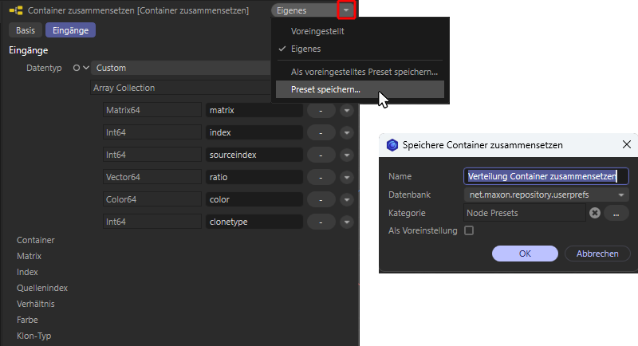Click the Container zusammensetzen node icon
The width and height of the screenshot is (638, 346).
15,10
